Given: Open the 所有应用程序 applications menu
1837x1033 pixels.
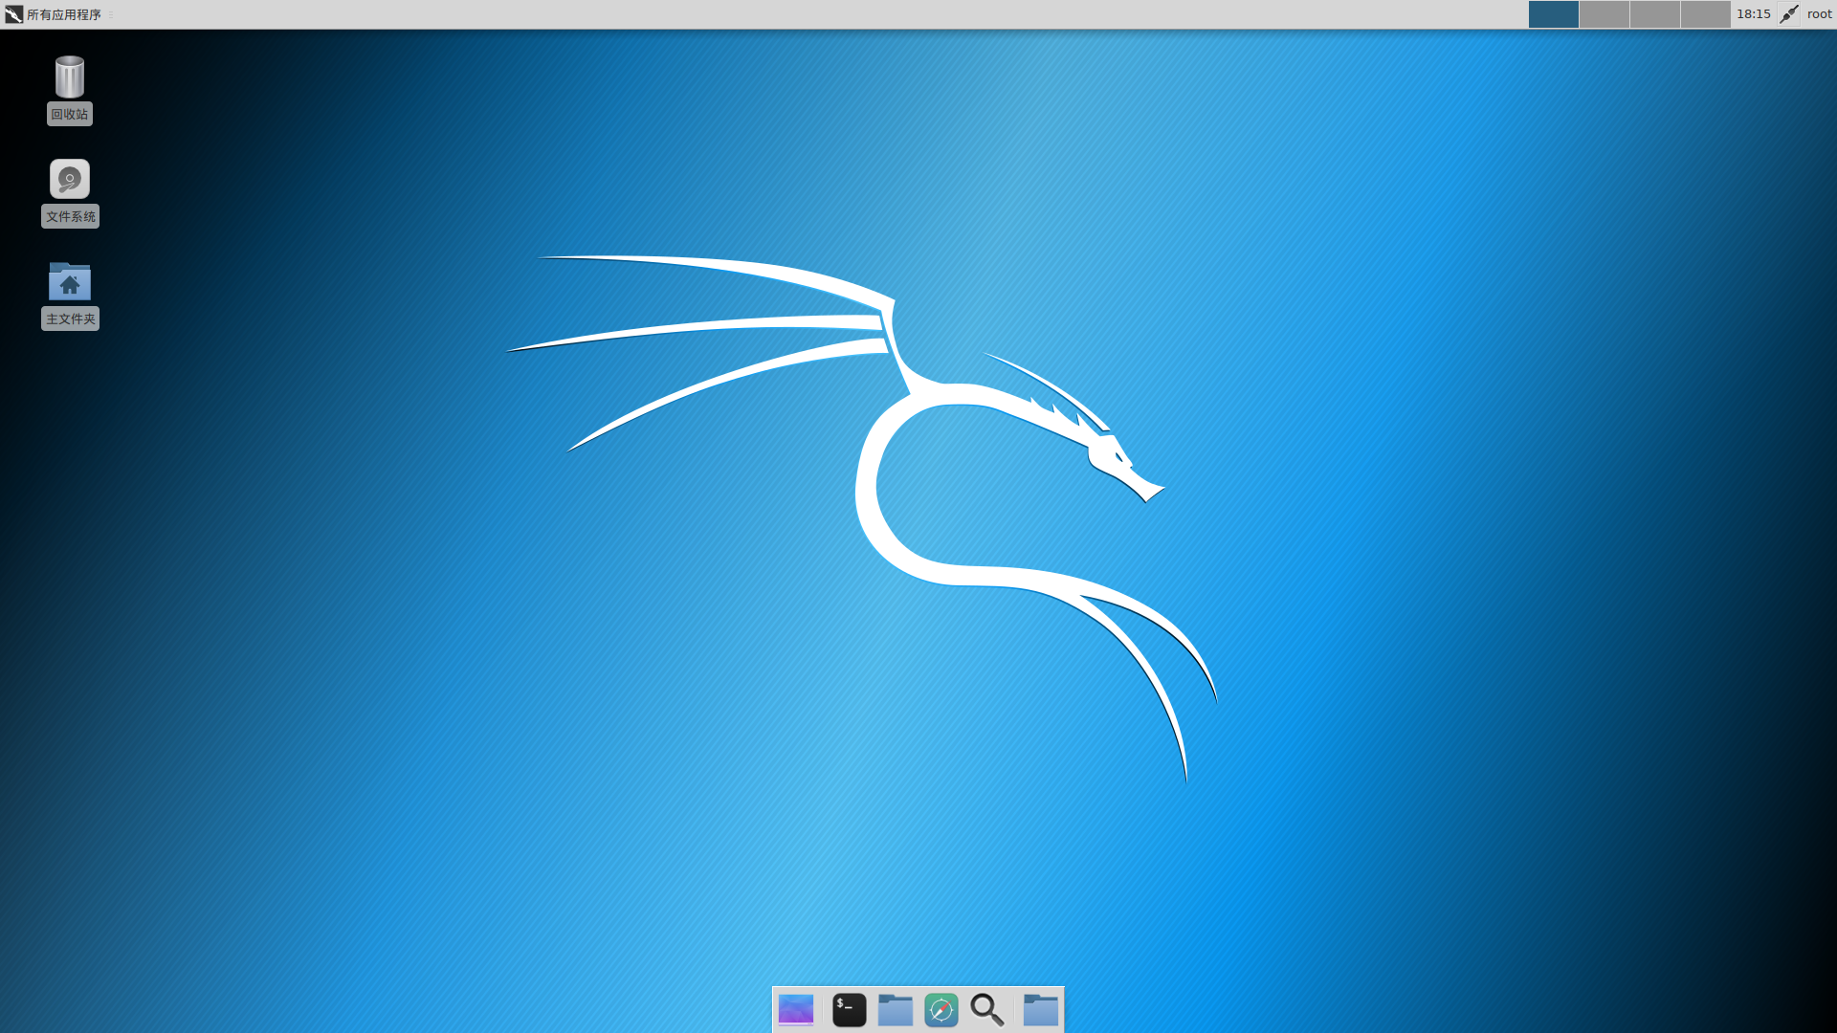Looking at the screenshot, I should point(63,14).
